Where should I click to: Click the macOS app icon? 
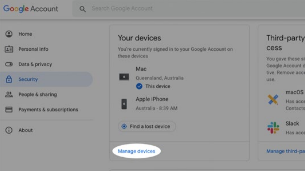[273, 99]
